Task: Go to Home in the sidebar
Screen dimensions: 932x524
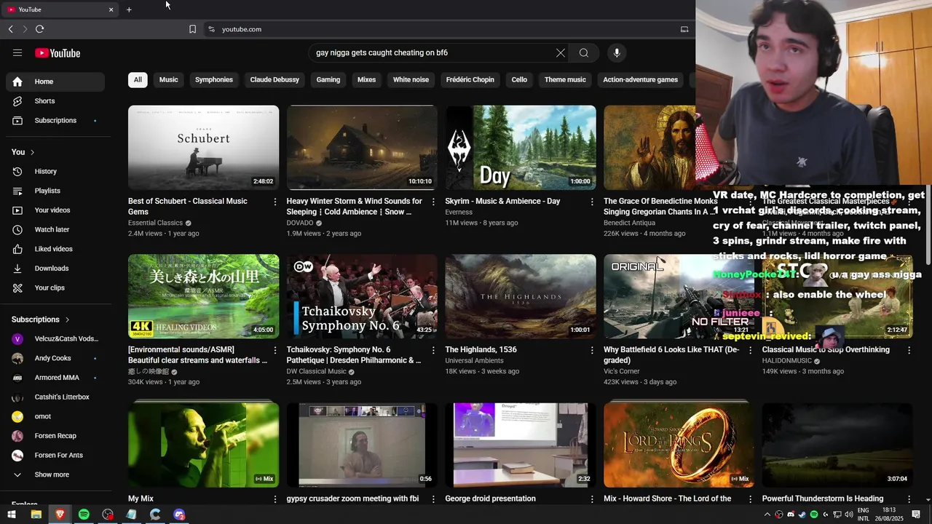Action: [55, 82]
